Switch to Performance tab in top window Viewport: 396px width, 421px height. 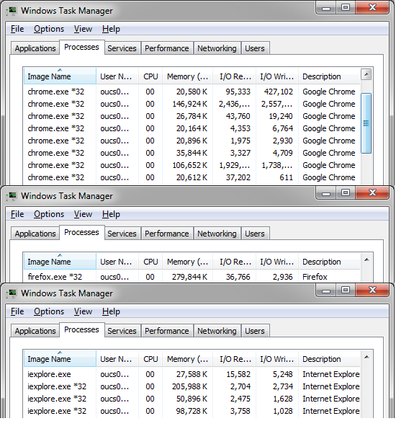[167, 48]
